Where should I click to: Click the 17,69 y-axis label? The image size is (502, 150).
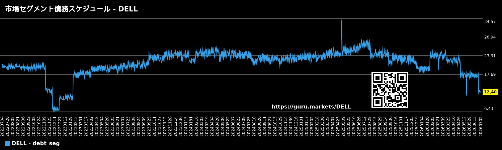[490, 74]
